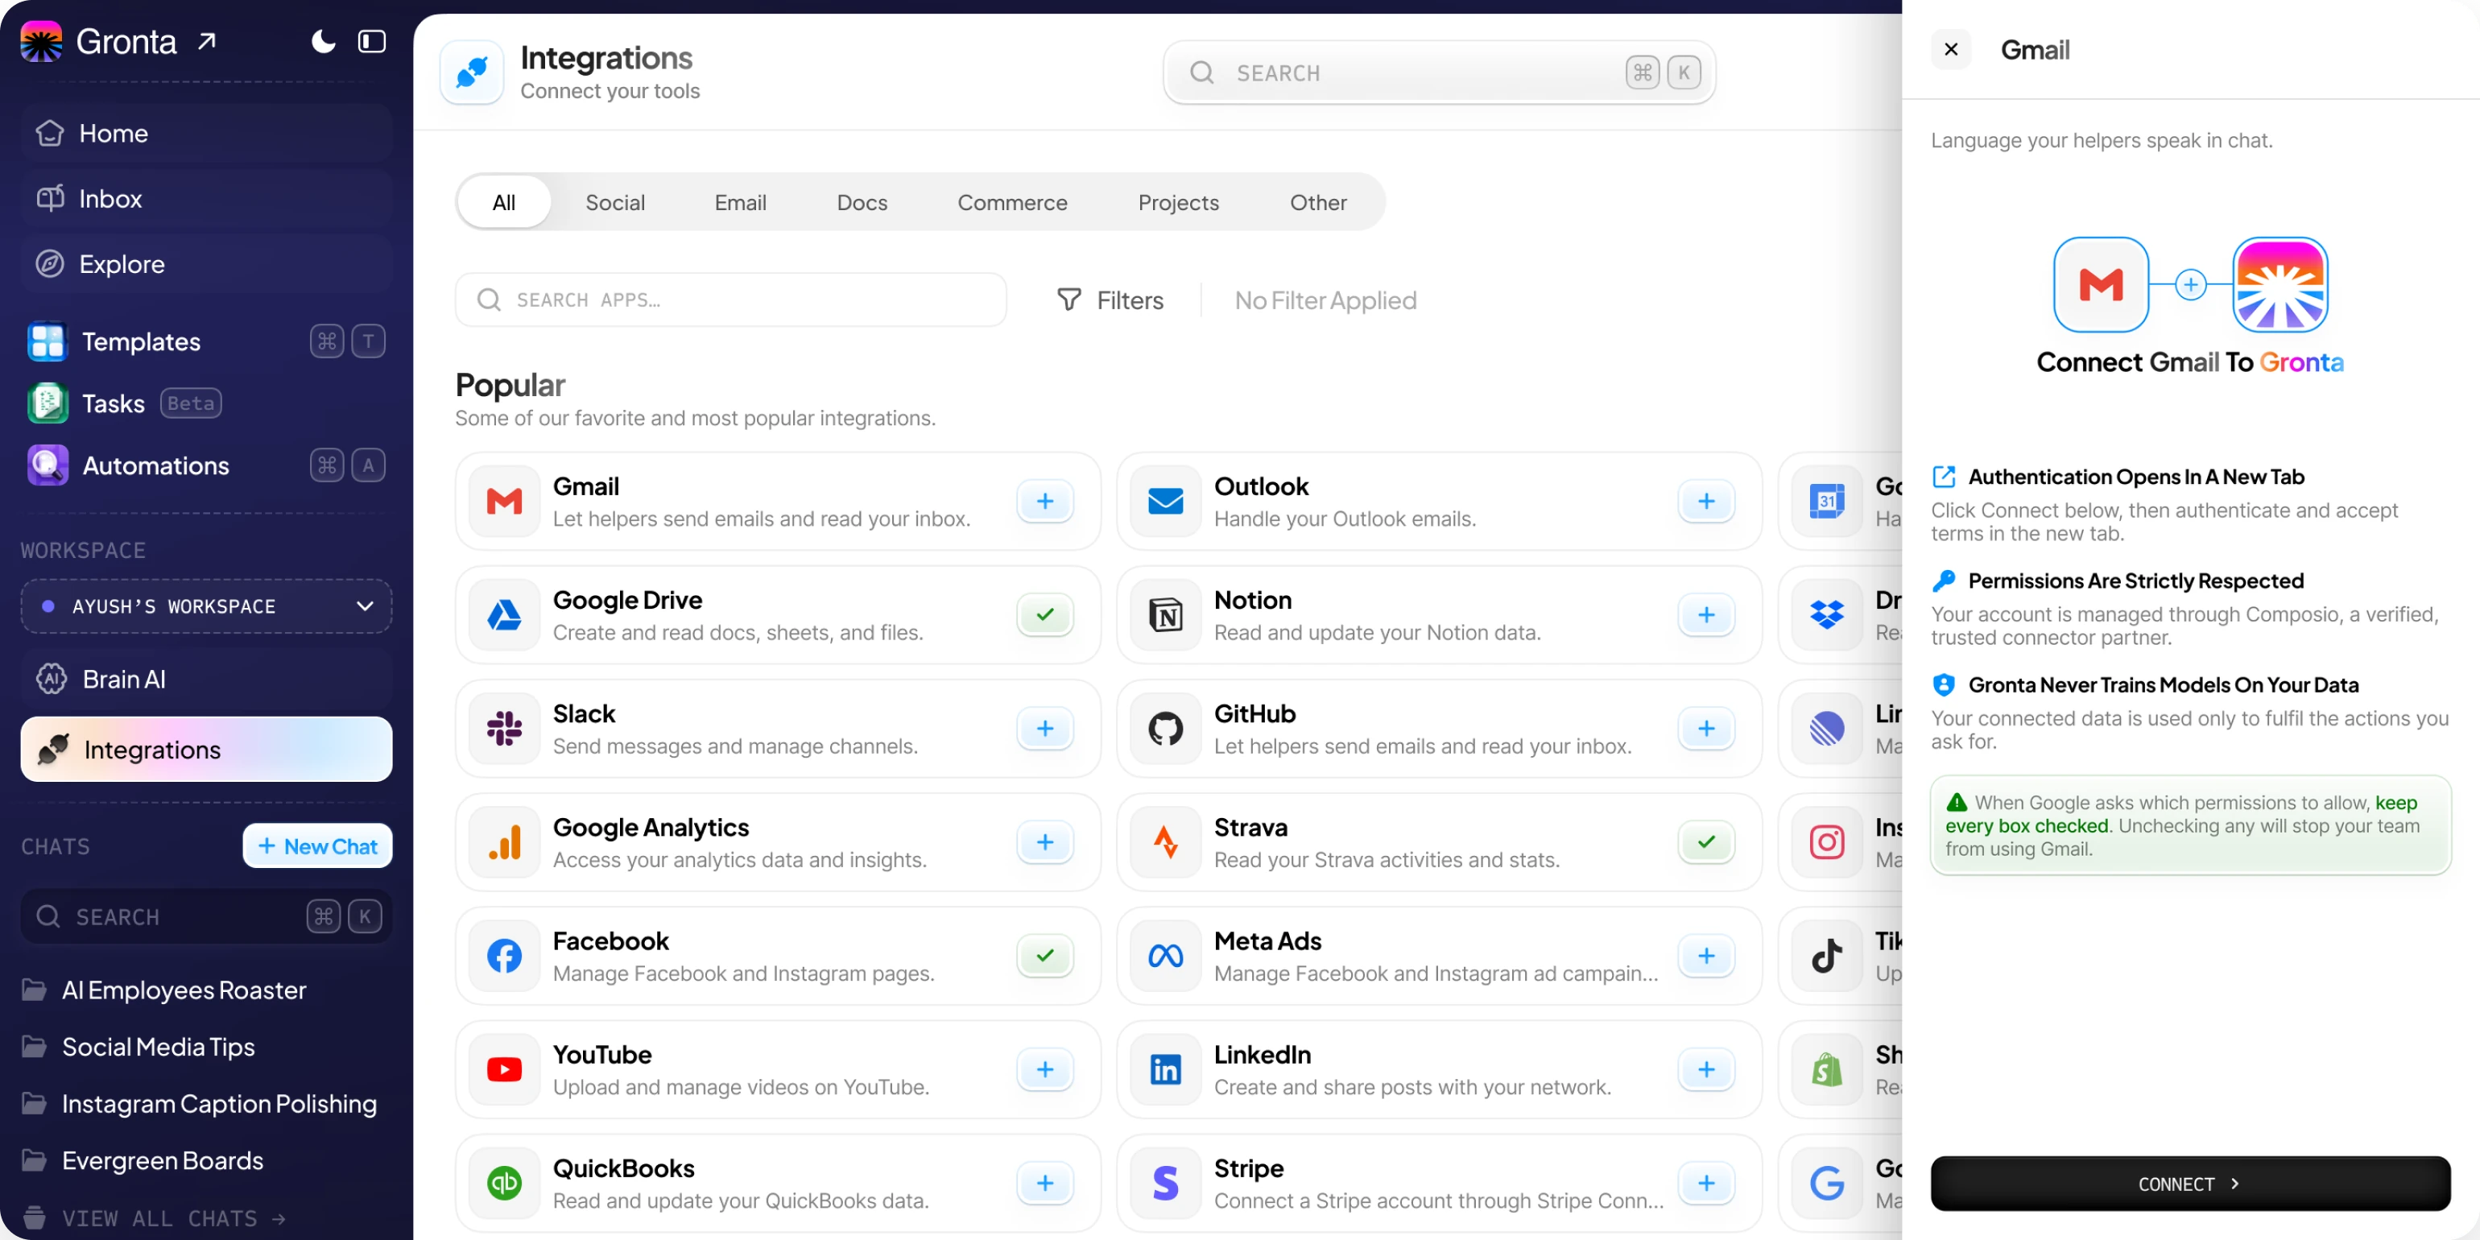
Task: Focus the chats Search field in sidebar
Action: pyautogui.click(x=206, y=916)
